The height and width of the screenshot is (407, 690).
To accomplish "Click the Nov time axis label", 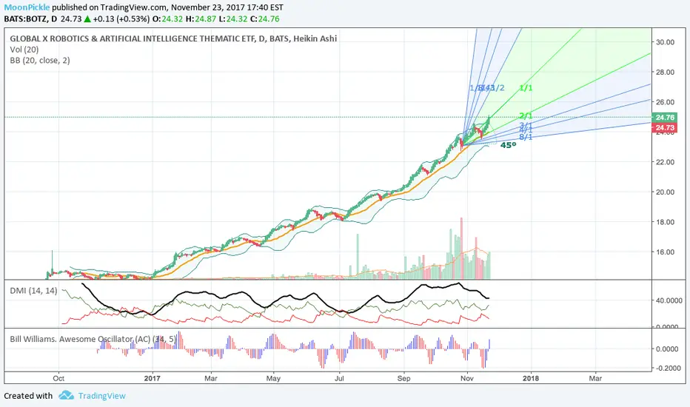I will pos(467,378).
